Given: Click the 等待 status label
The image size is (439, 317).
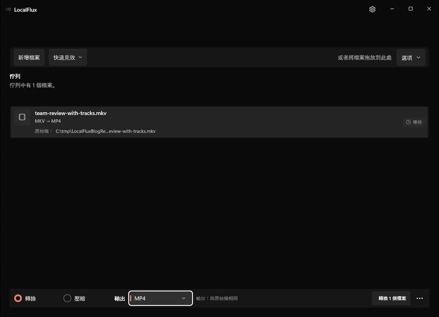Looking at the screenshot, I should [x=417, y=122].
